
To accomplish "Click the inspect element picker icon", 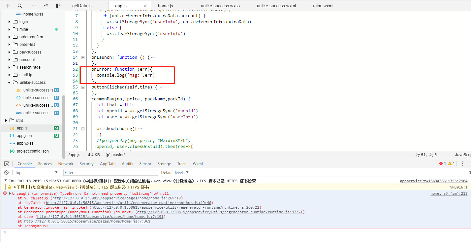I will coord(6,163).
